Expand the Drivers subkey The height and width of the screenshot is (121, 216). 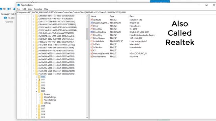click(39, 94)
